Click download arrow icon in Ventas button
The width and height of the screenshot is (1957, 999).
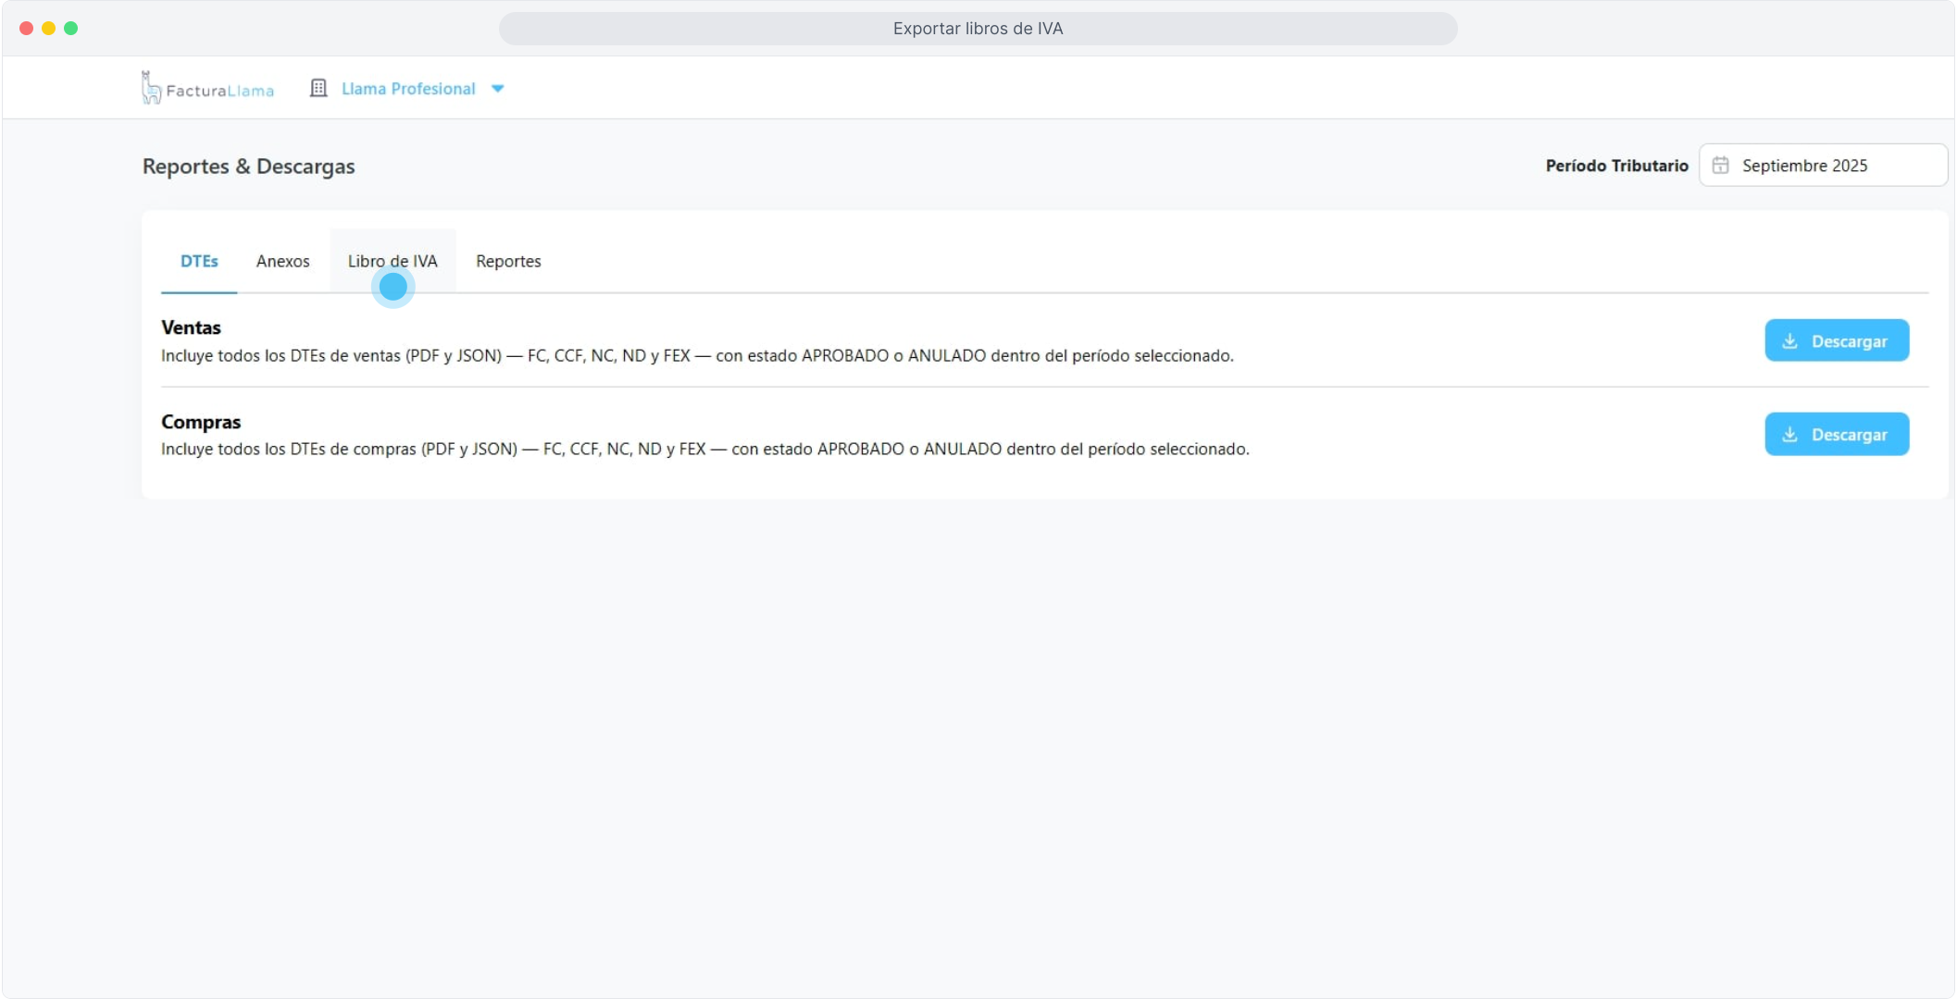click(x=1789, y=340)
